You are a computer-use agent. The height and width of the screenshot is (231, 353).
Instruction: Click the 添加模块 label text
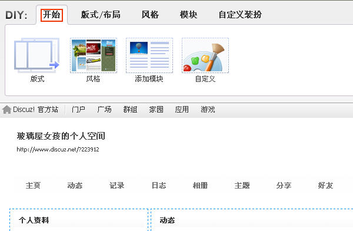point(149,79)
